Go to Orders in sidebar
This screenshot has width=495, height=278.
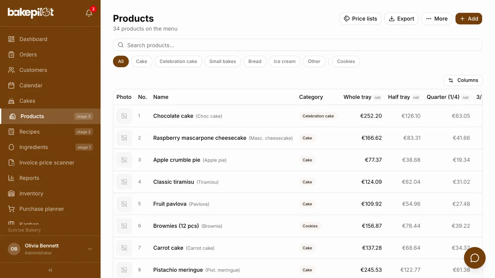pos(50,54)
